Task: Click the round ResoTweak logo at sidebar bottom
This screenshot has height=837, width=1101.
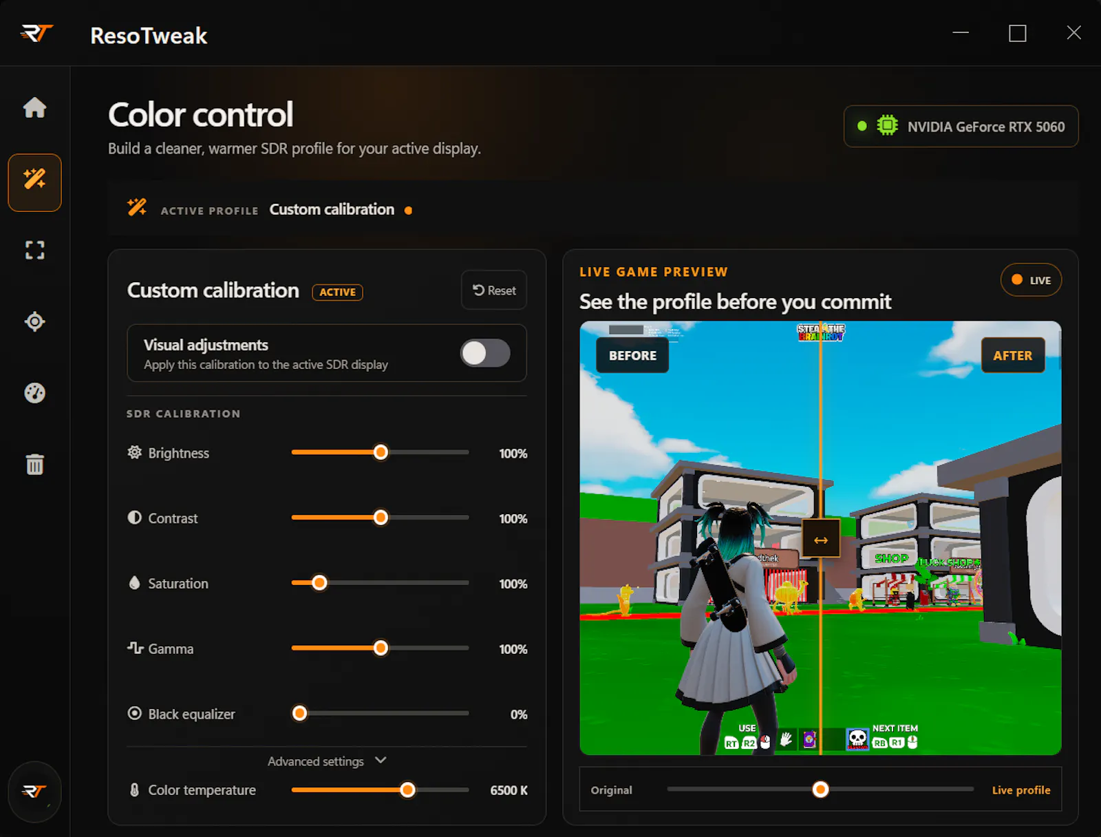Action: point(34,792)
